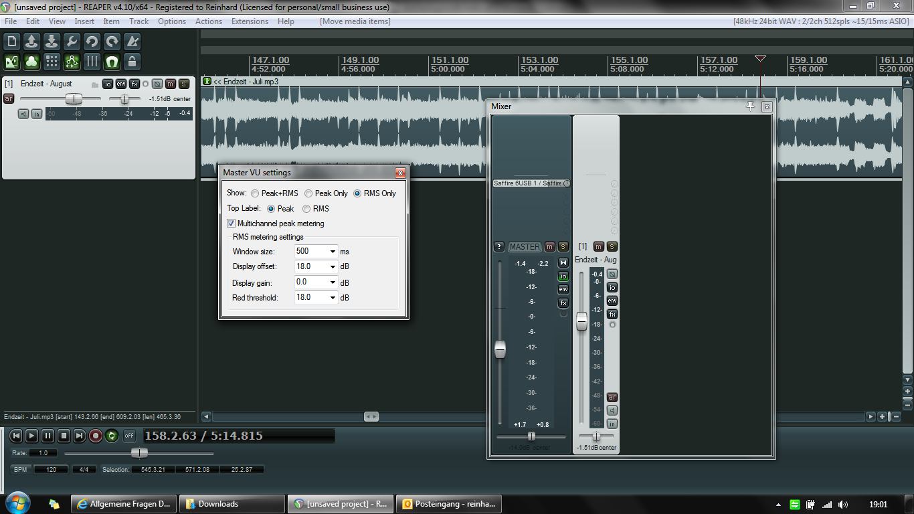Open the Display gain dropdown
Image resolution: width=914 pixels, height=514 pixels.
[x=333, y=282]
